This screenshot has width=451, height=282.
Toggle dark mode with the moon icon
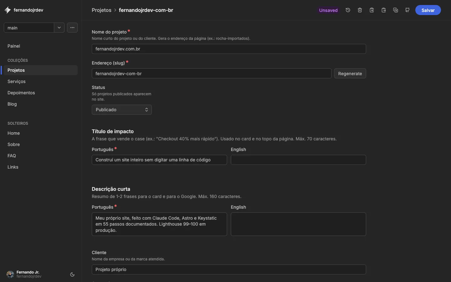coord(72,274)
